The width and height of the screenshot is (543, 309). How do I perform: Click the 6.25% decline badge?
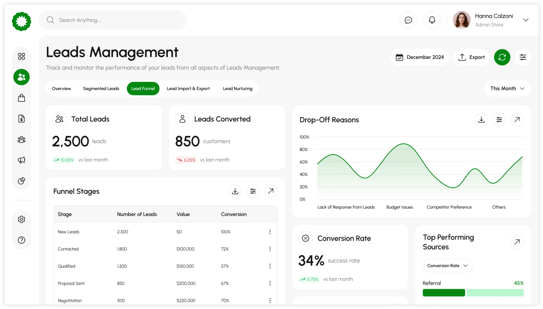pos(186,160)
